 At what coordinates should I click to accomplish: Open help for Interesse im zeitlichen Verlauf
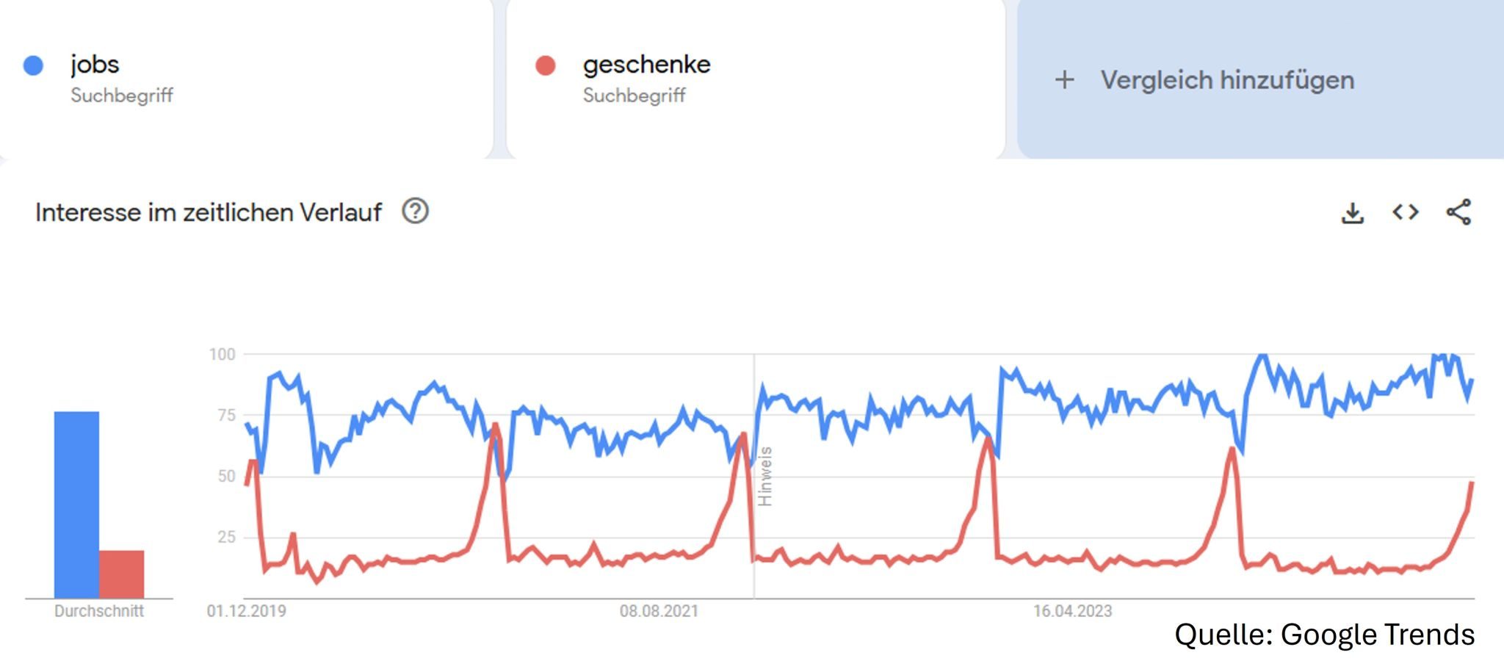(x=415, y=212)
